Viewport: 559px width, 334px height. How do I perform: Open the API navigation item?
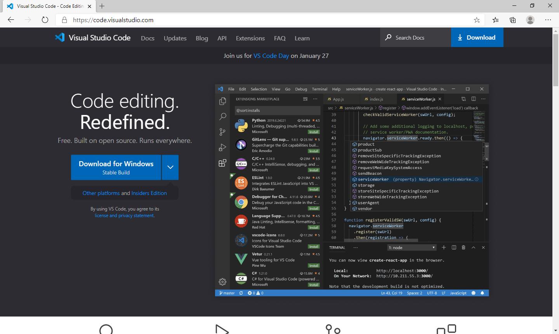(x=222, y=38)
